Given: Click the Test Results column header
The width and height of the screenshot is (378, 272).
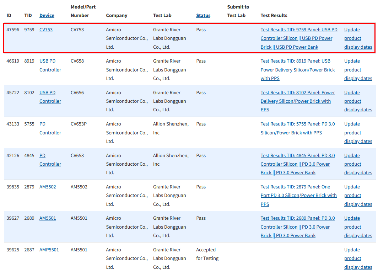Looking at the screenshot, I should [x=274, y=15].
